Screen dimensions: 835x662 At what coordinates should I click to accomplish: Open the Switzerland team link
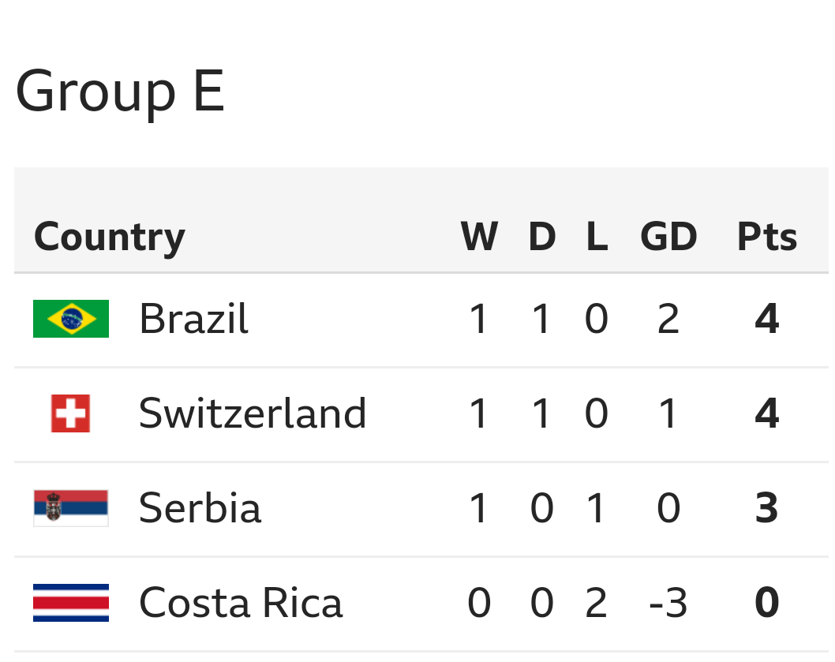(x=253, y=413)
